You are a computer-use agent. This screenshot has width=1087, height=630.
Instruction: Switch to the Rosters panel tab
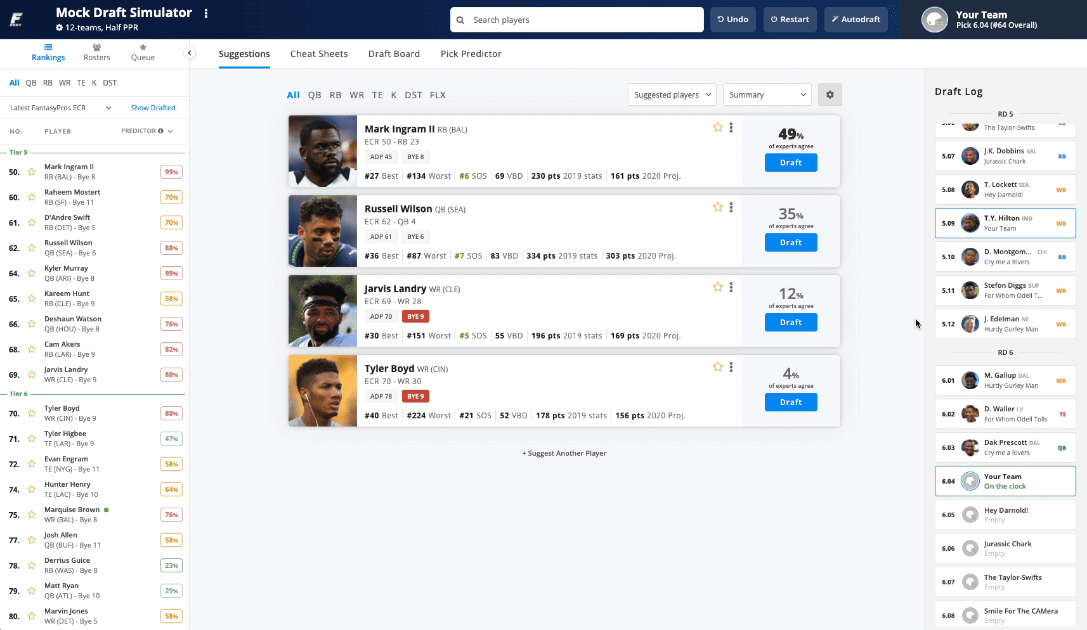tap(96, 53)
